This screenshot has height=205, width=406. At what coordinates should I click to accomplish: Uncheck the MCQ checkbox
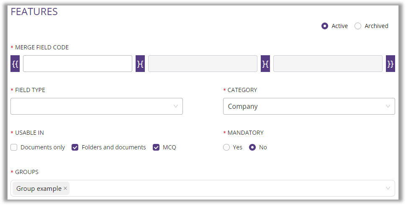coord(156,147)
